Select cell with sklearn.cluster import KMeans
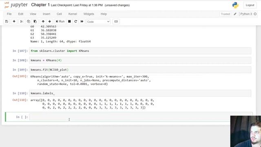 click(140, 51)
